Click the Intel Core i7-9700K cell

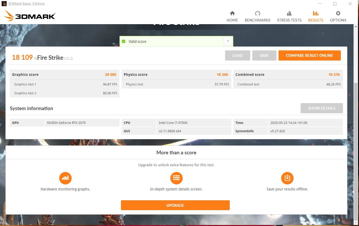tap(194, 123)
